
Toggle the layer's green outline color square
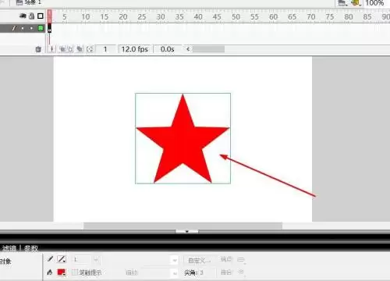point(41,28)
